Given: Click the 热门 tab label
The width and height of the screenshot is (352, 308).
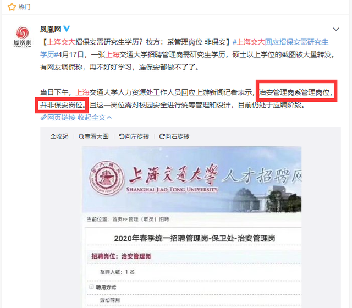Looking at the screenshot, I should point(24,7).
